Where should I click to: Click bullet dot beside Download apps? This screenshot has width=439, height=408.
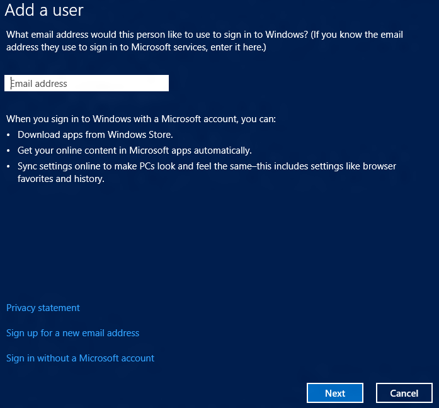point(8,135)
